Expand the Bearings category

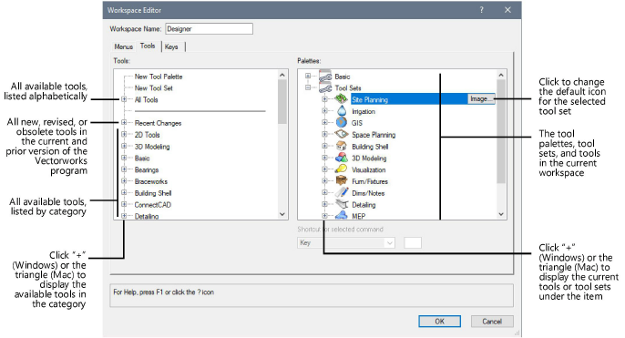coord(124,169)
